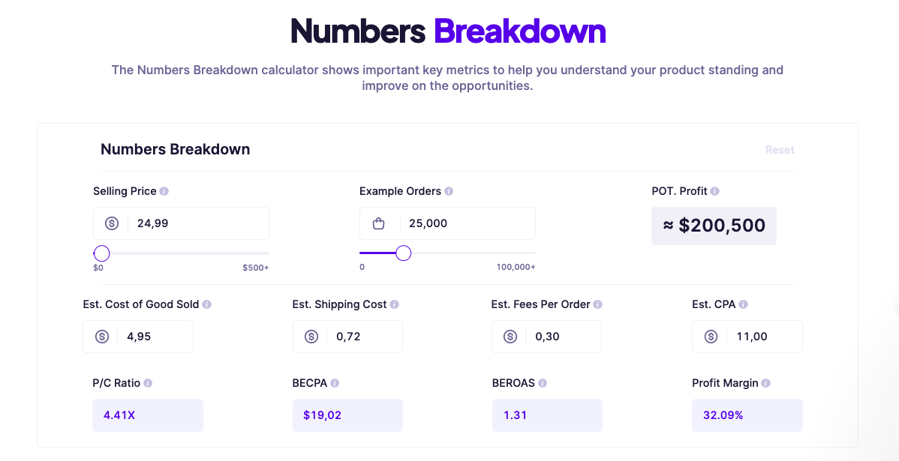Click the P/C Ratio info icon
Screen dimensions: 899x461
point(148,383)
